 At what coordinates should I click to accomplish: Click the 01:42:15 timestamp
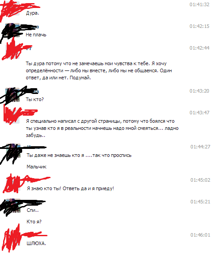199,26
